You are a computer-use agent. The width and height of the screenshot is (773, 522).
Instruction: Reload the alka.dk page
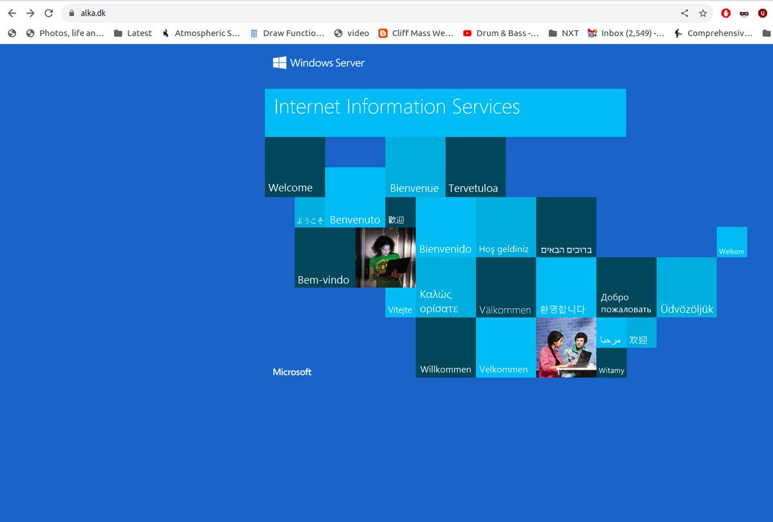pyautogui.click(x=49, y=13)
